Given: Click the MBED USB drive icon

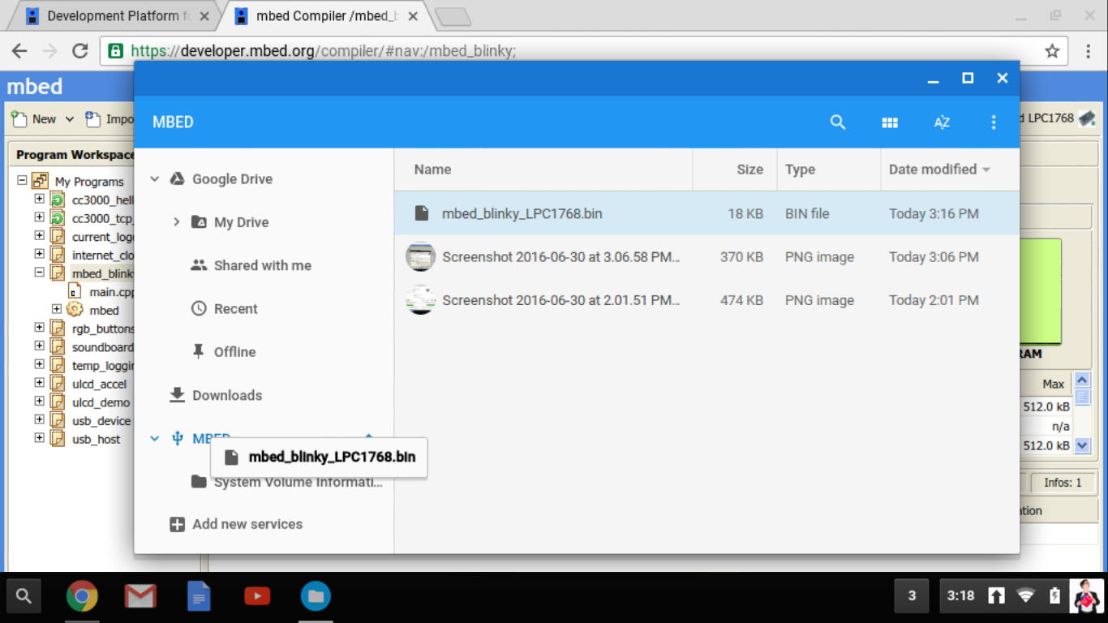Looking at the screenshot, I should pyautogui.click(x=178, y=439).
